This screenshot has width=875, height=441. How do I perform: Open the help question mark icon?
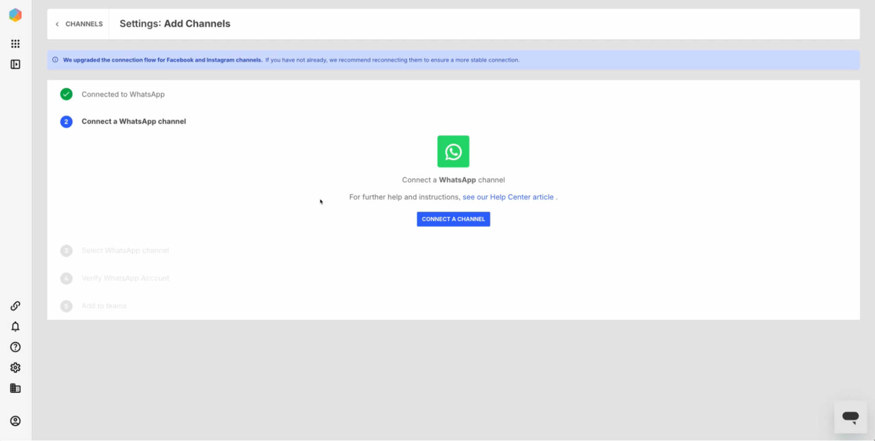tap(15, 347)
